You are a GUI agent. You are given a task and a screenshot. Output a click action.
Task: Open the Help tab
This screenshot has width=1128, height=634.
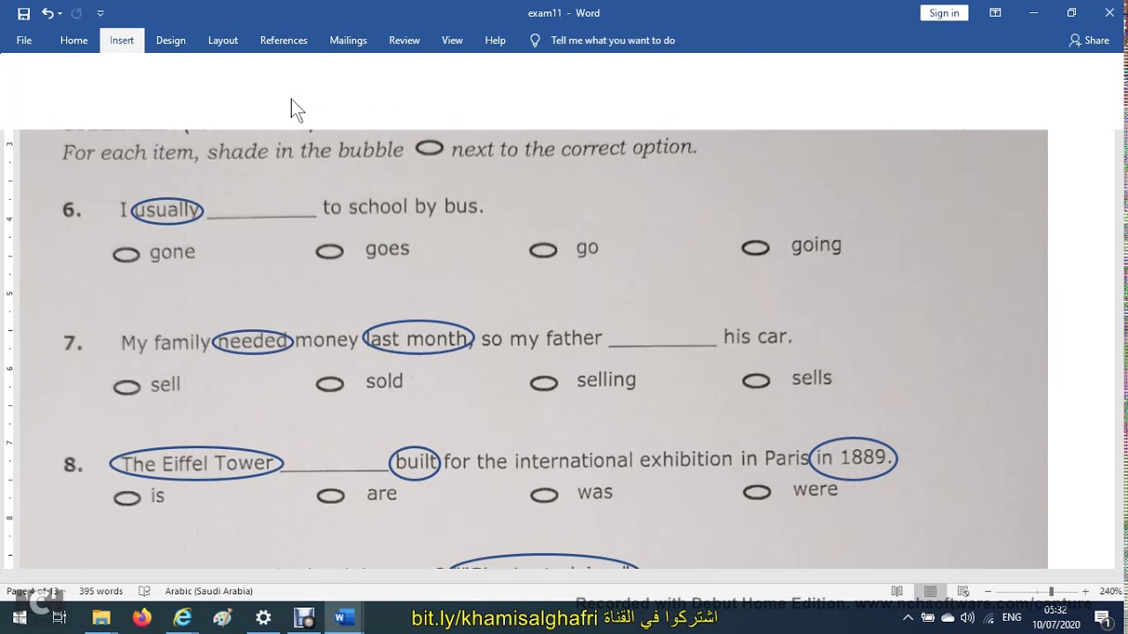(495, 41)
